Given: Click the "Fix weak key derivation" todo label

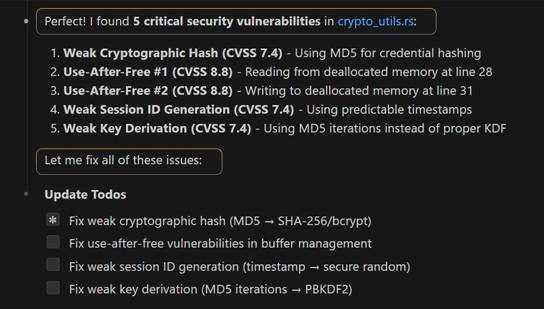Looking at the screenshot, I should [x=210, y=289].
